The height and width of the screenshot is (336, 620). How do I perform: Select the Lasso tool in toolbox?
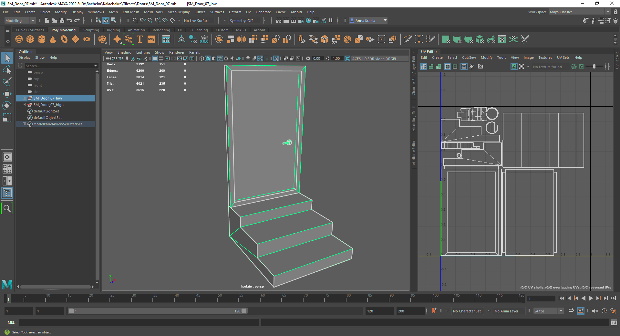click(7, 70)
